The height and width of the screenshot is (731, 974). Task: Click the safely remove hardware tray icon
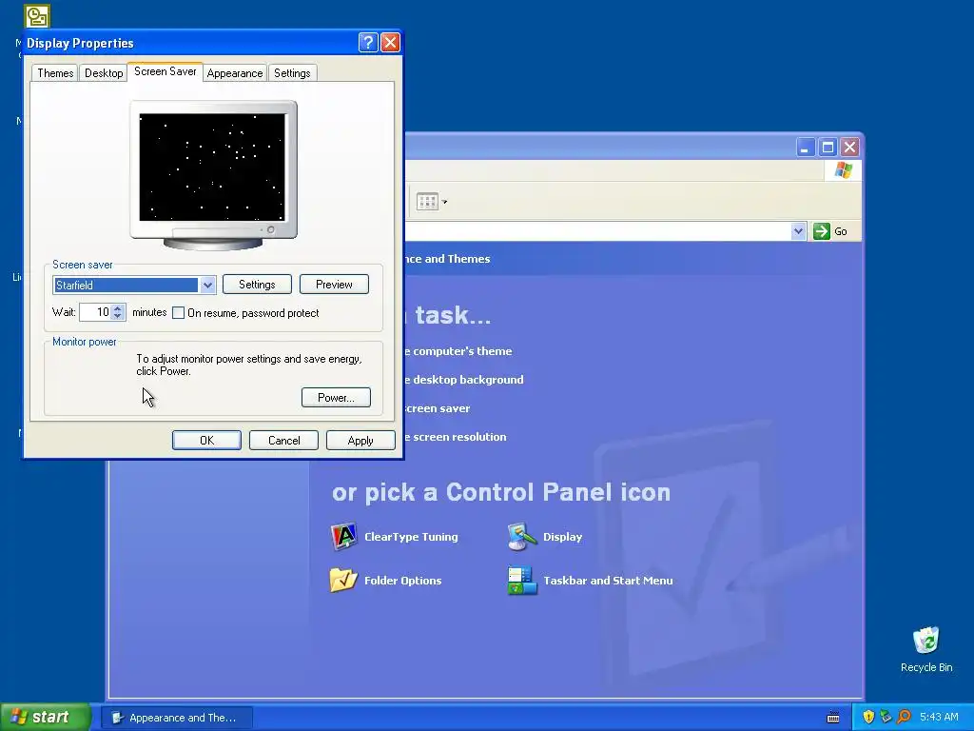pos(886,717)
